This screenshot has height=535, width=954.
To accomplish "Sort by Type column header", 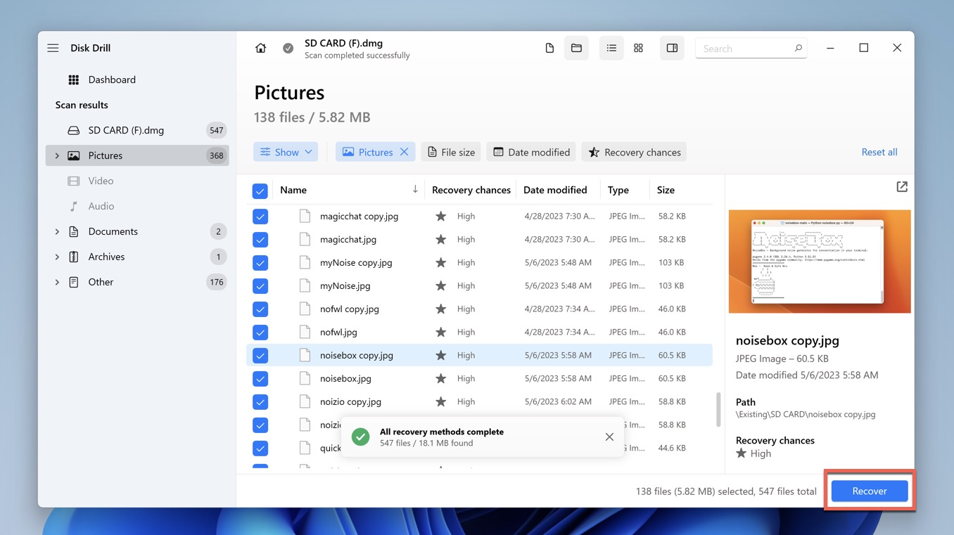I will [618, 190].
